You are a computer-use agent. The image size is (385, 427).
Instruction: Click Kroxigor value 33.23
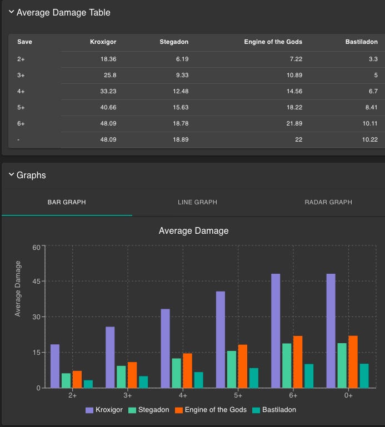click(x=108, y=91)
